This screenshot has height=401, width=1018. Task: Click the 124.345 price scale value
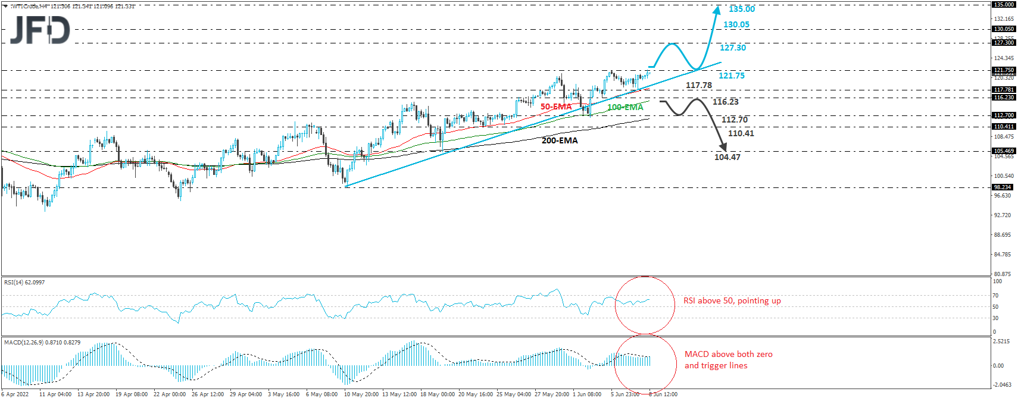(x=1004, y=58)
